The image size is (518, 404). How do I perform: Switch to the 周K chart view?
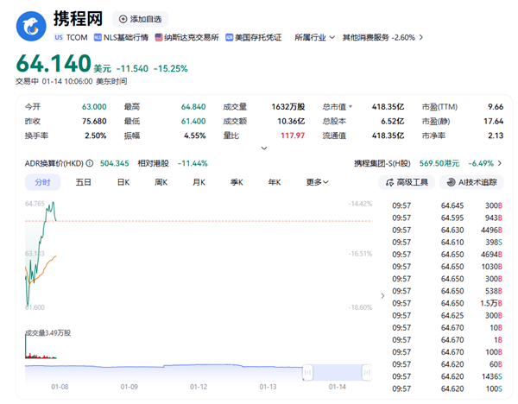click(x=161, y=182)
